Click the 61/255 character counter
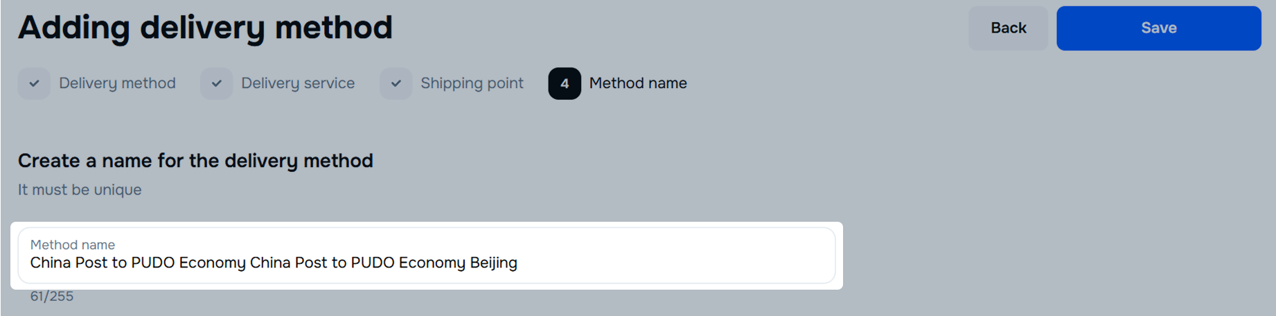The height and width of the screenshot is (316, 1276). click(52, 297)
